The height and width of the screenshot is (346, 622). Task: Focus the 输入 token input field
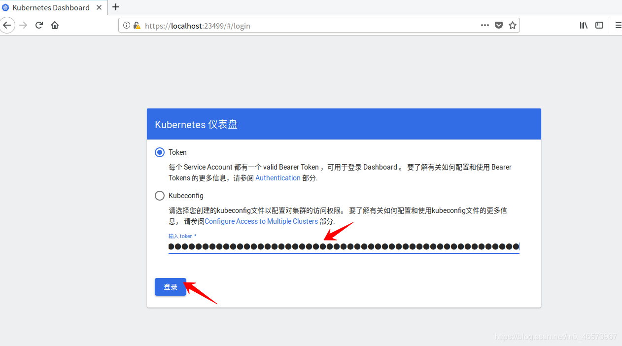point(344,246)
